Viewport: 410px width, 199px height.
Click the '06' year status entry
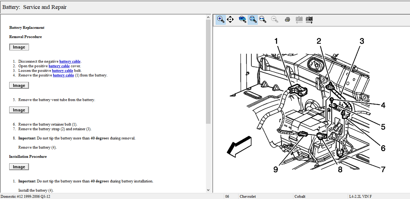click(x=227, y=196)
